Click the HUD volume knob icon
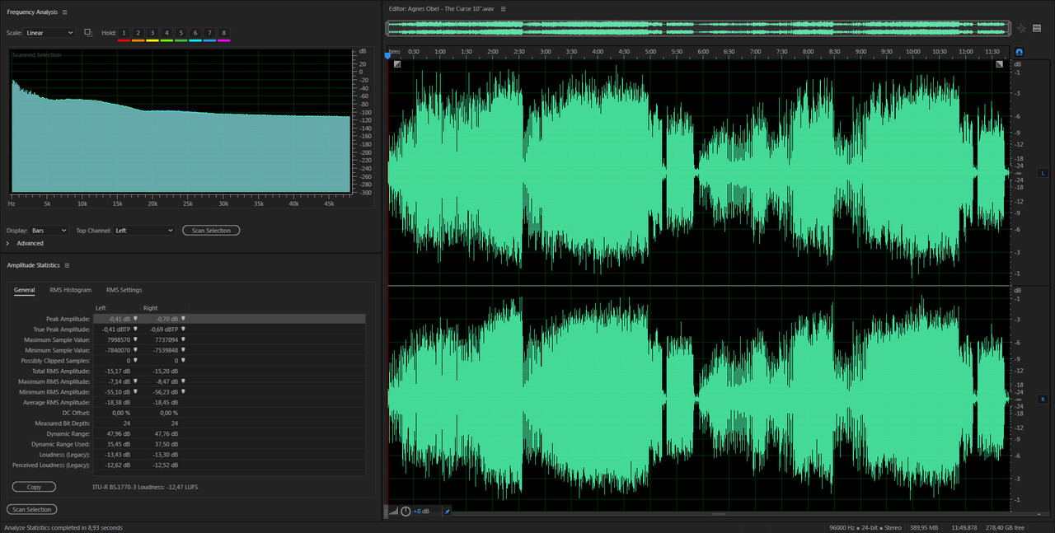This screenshot has height=533, width=1055. tap(406, 512)
